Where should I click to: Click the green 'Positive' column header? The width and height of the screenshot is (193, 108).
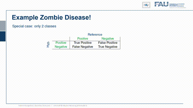83,39
